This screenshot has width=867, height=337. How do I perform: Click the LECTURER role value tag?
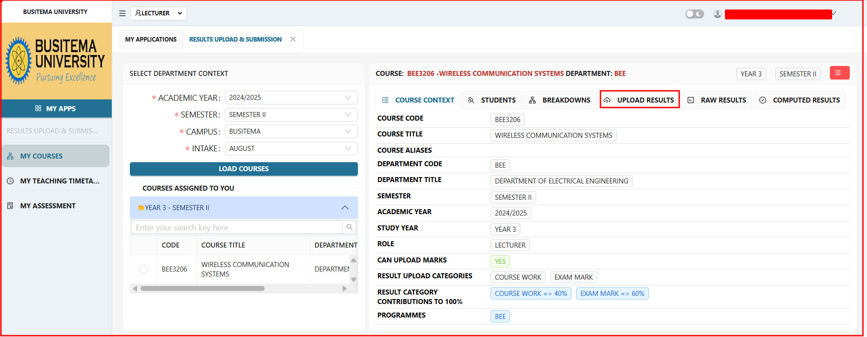(510, 245)
